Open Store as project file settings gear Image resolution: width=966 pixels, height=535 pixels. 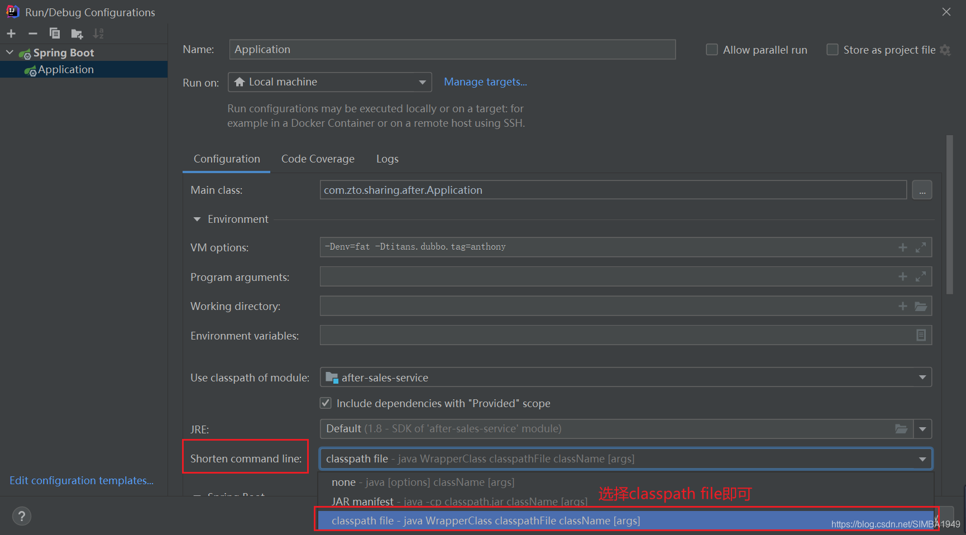tap(945, 50)
